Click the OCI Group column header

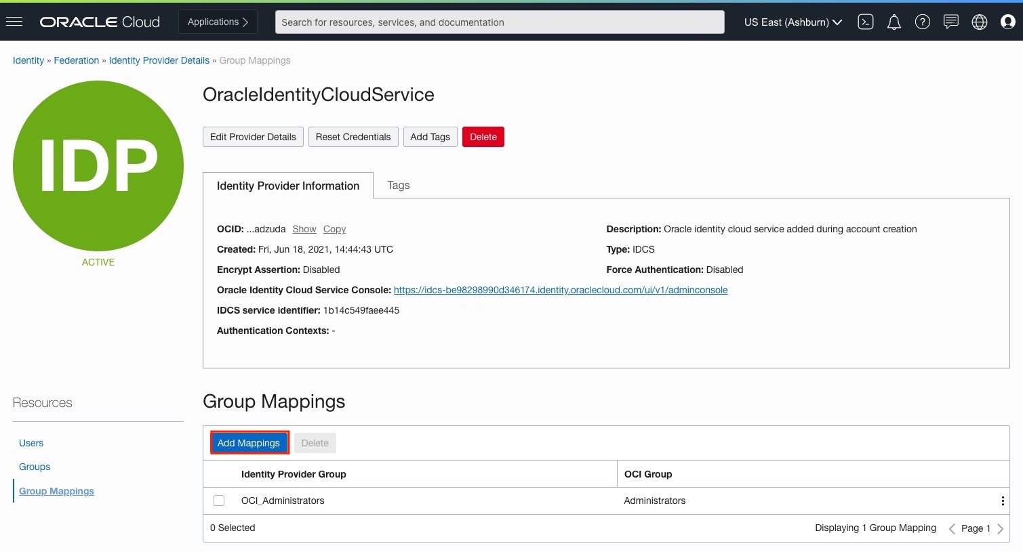pos(648,474)
